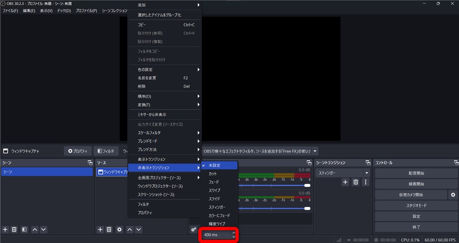Open advanced audio properties gears icon
This screenshot has width=459, height=243.
[x=194, y=230]
